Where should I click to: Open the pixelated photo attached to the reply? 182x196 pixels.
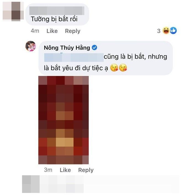pos(63,120)
